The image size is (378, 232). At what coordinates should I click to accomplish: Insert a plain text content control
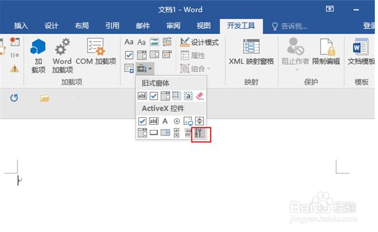click(x=141, y=42)
